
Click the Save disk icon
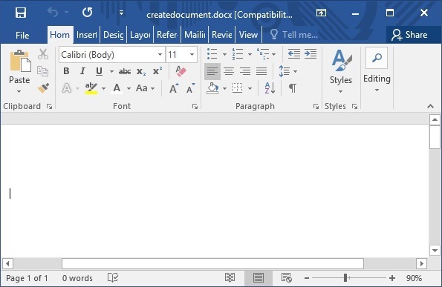21,13
